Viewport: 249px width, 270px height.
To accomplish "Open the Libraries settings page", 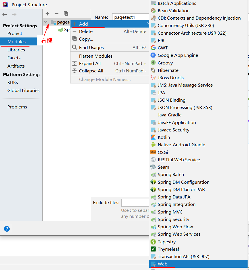I will 16,50.
